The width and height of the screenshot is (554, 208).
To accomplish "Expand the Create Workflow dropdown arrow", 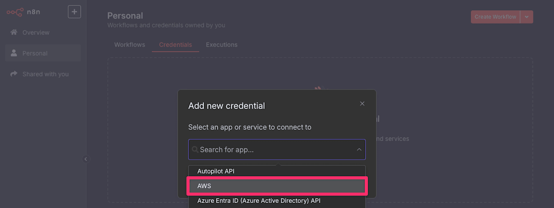I will (527, 17).
